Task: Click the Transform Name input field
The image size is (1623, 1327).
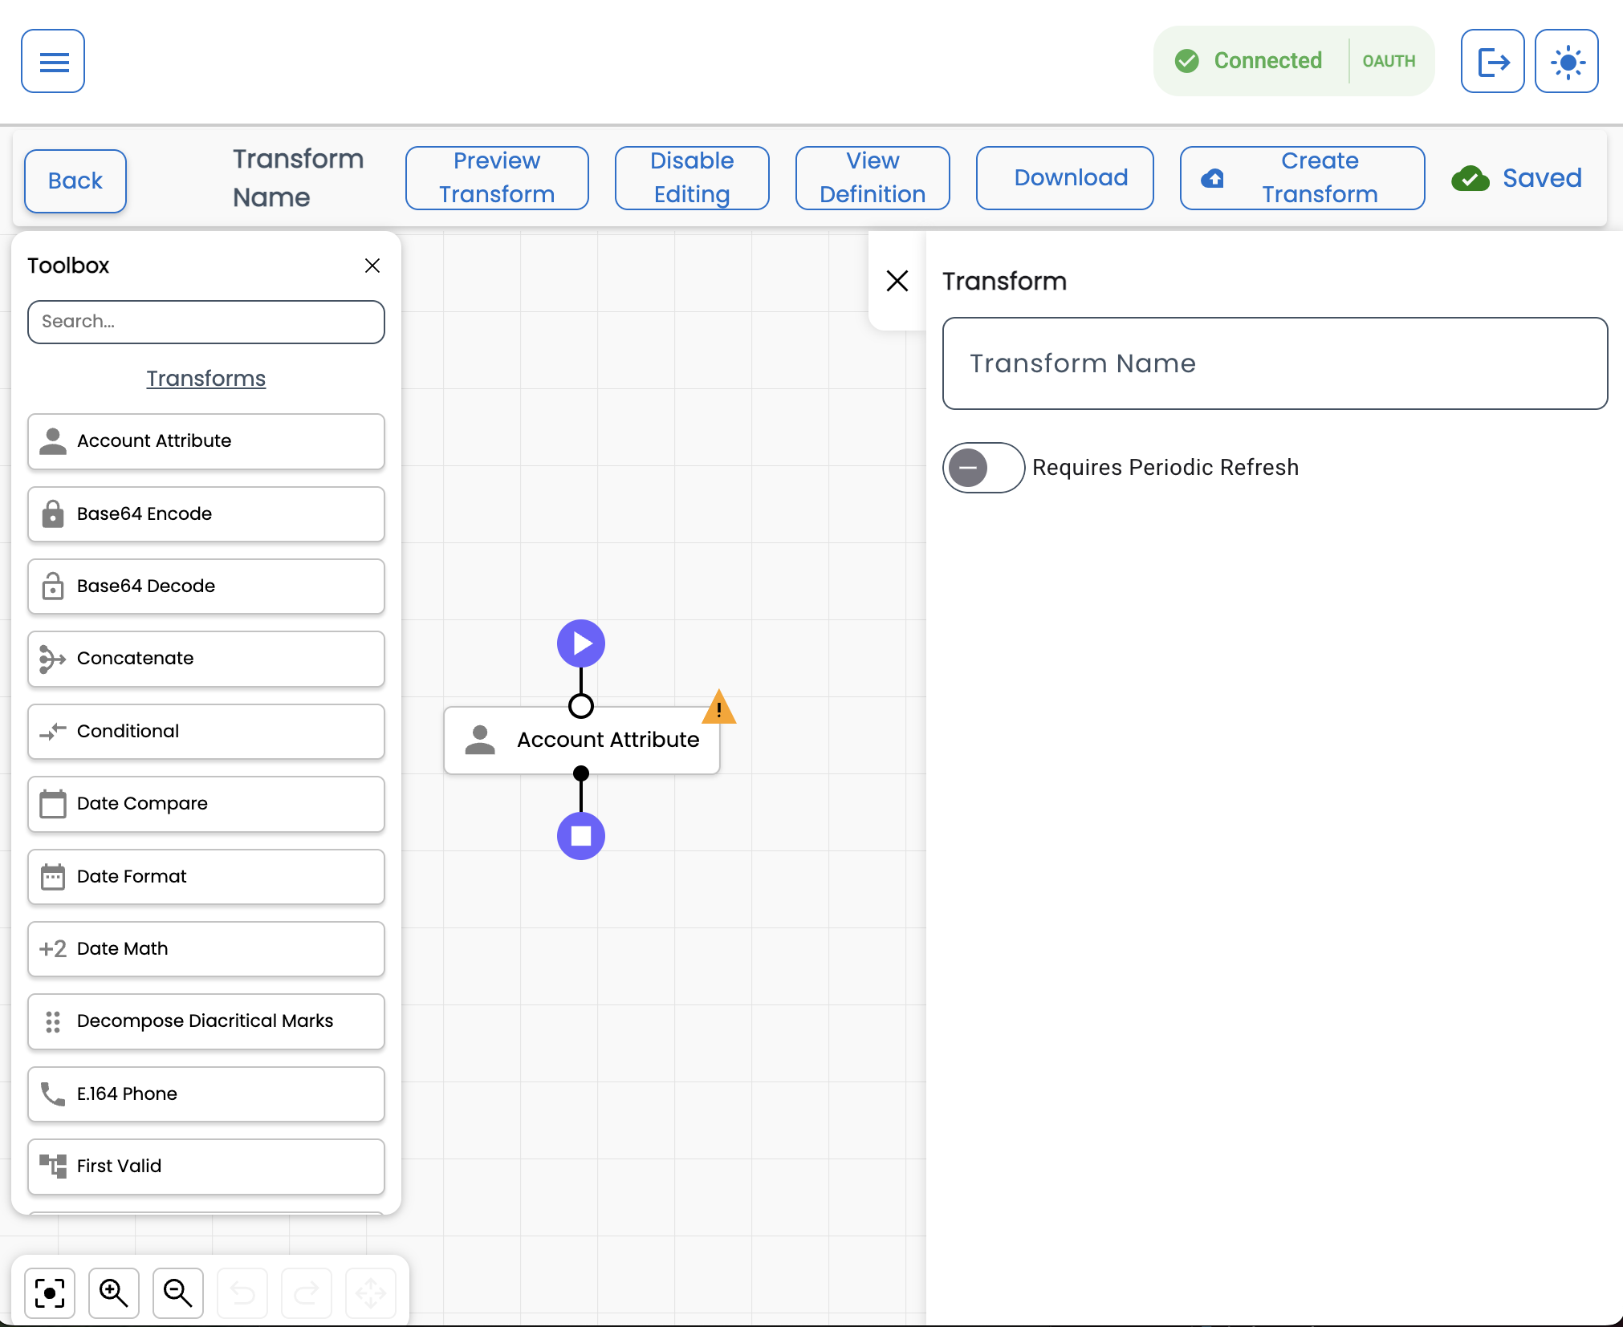Action: (1274, 363)
